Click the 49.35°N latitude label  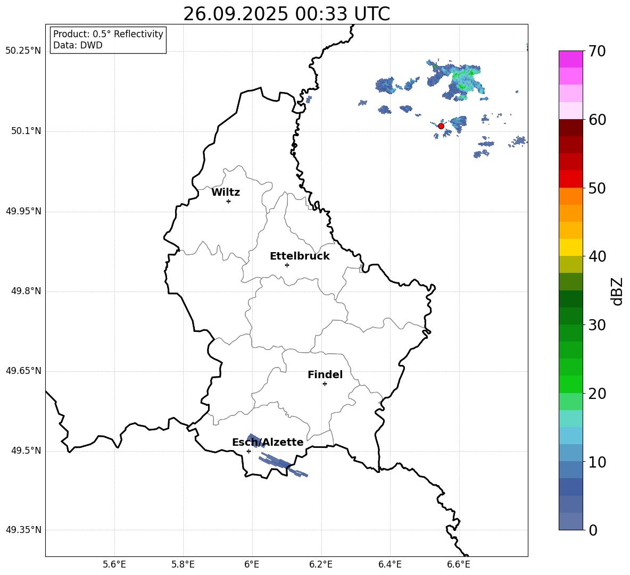[23, 530]
